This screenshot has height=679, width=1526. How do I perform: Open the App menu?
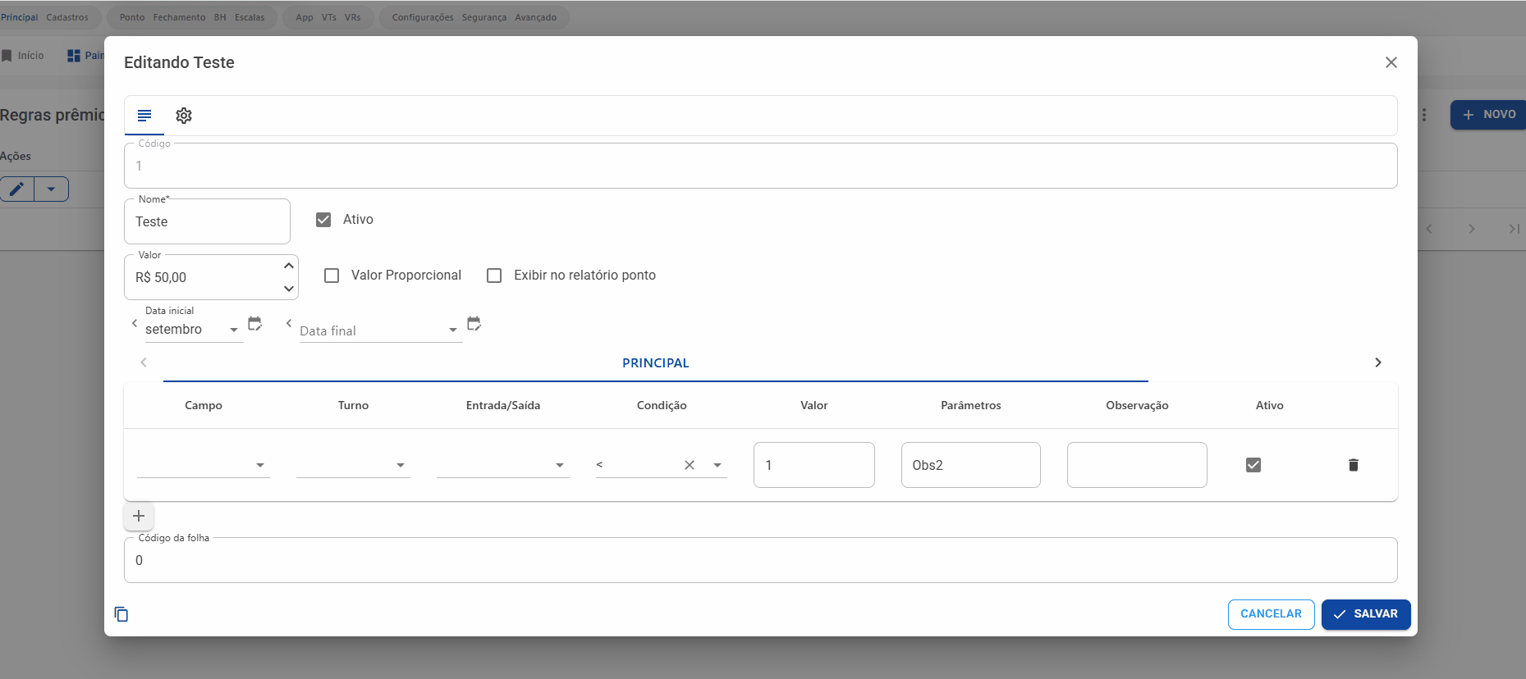305,17
